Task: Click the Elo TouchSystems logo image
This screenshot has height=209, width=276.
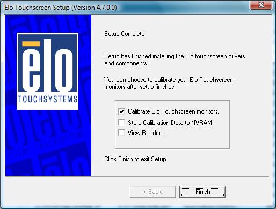Action: coord(48,71)
